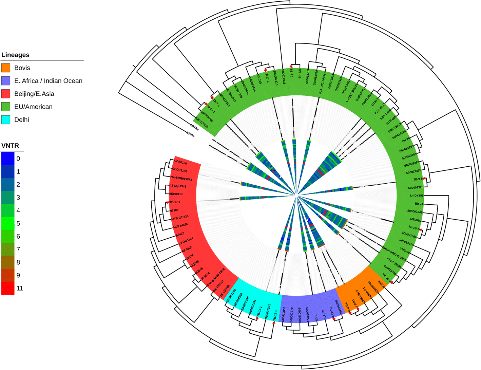This screenshot has width=481, height=370.
Task: Click the S00018322 strain label
Action: pyautogui.click(x=238, y=300)
